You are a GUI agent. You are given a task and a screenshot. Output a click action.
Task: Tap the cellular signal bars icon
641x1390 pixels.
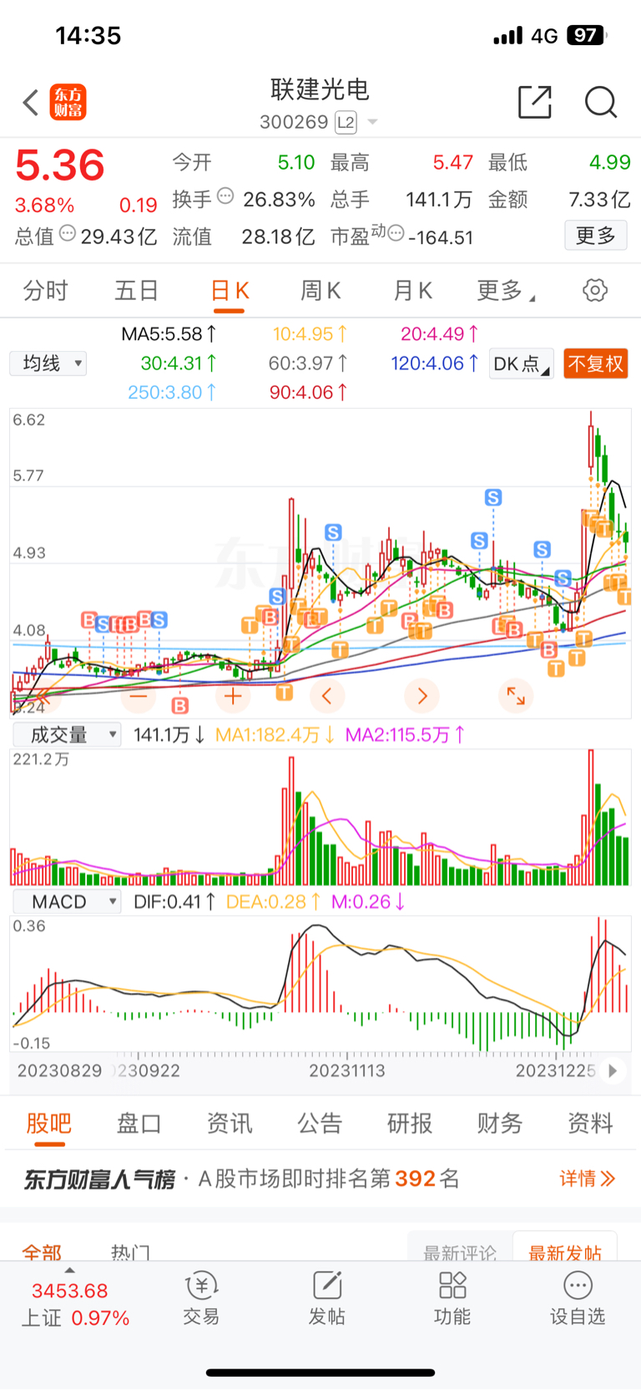tap(507, 36)
